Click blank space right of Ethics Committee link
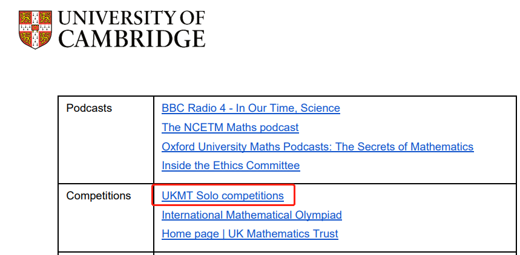 click(408, 165)
